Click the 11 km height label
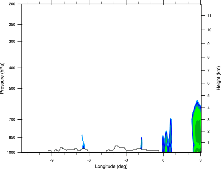 click(209, 16)
